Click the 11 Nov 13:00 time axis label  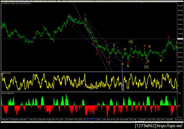coord(106,120)
